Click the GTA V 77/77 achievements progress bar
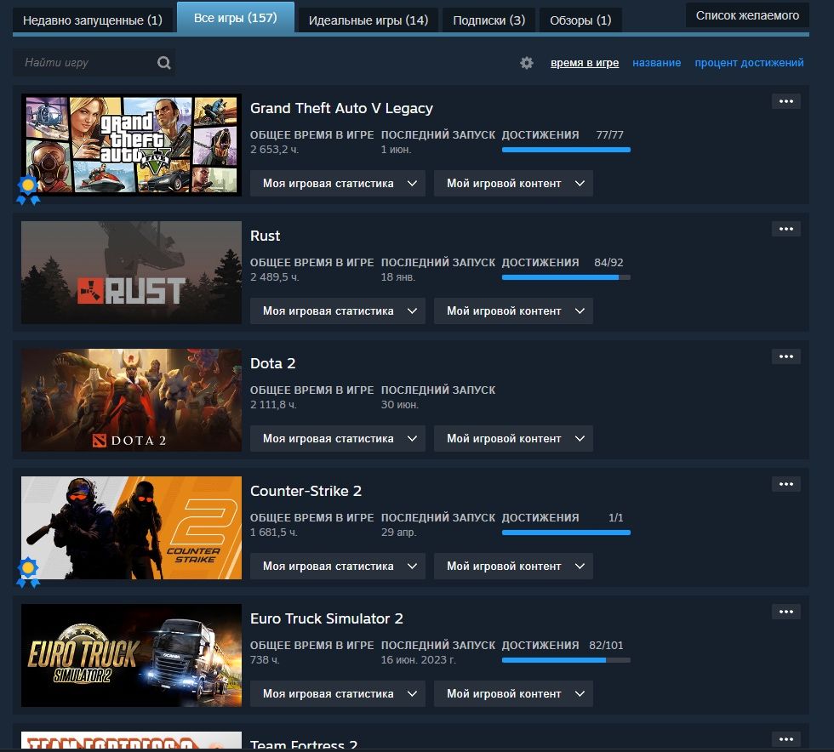The width and height of the screenshot is (834, 752). tap(566, 150)
